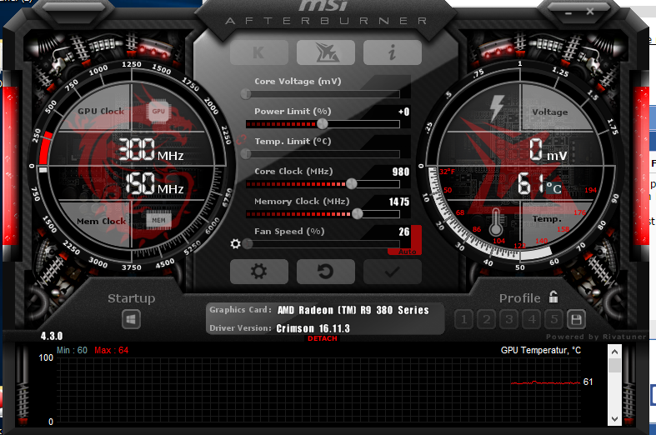
Task: Save profile with the floppy disk icon
Action: (x=576, y=320)
